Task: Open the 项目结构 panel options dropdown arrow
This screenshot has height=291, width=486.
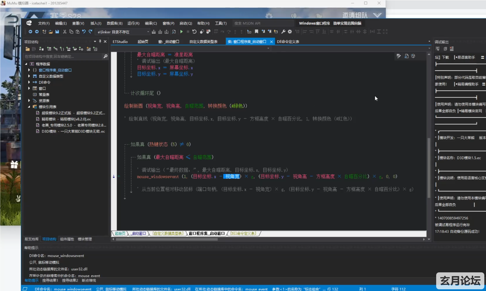Action: click(x=95, y=41)
